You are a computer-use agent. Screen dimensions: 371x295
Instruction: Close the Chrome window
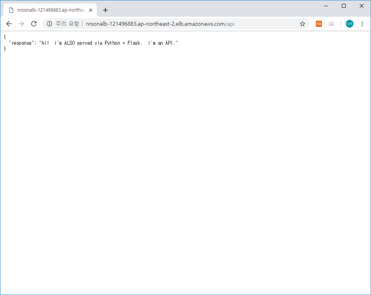362,6
